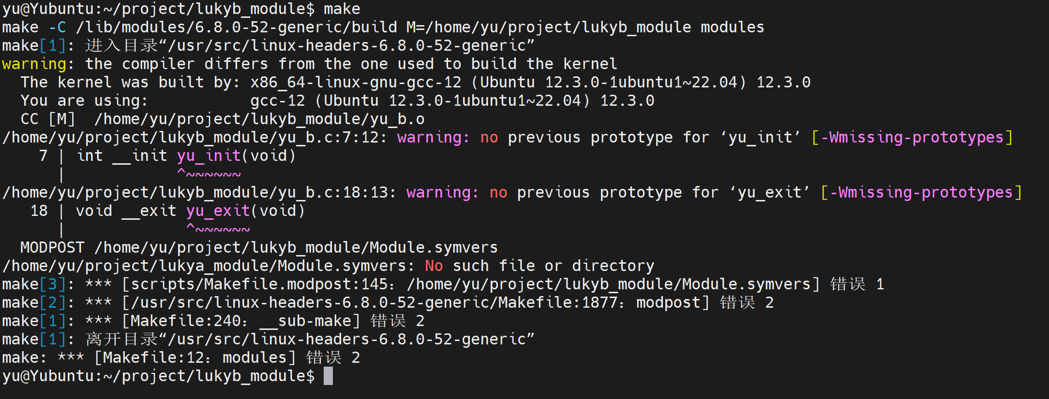This screenshot has width=1049, height=399.
Task: Click 'Makefile:1877' in make[2] error line
Action: 558,302
